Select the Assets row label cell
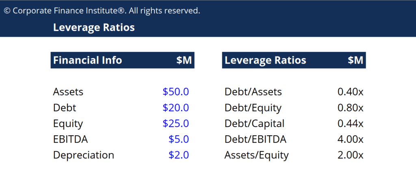Screen dimensions: 416x173 [68, 92]
